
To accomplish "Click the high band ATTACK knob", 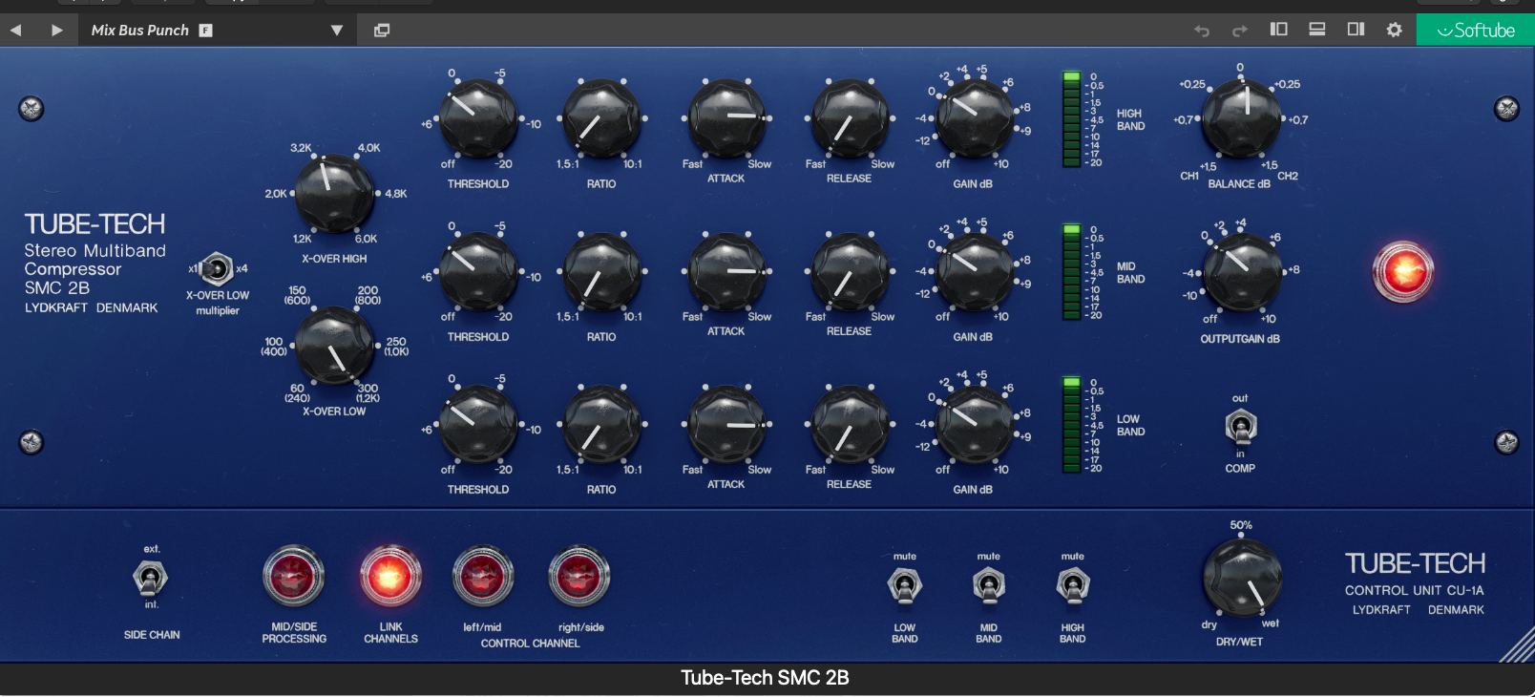I will point(726,118).
